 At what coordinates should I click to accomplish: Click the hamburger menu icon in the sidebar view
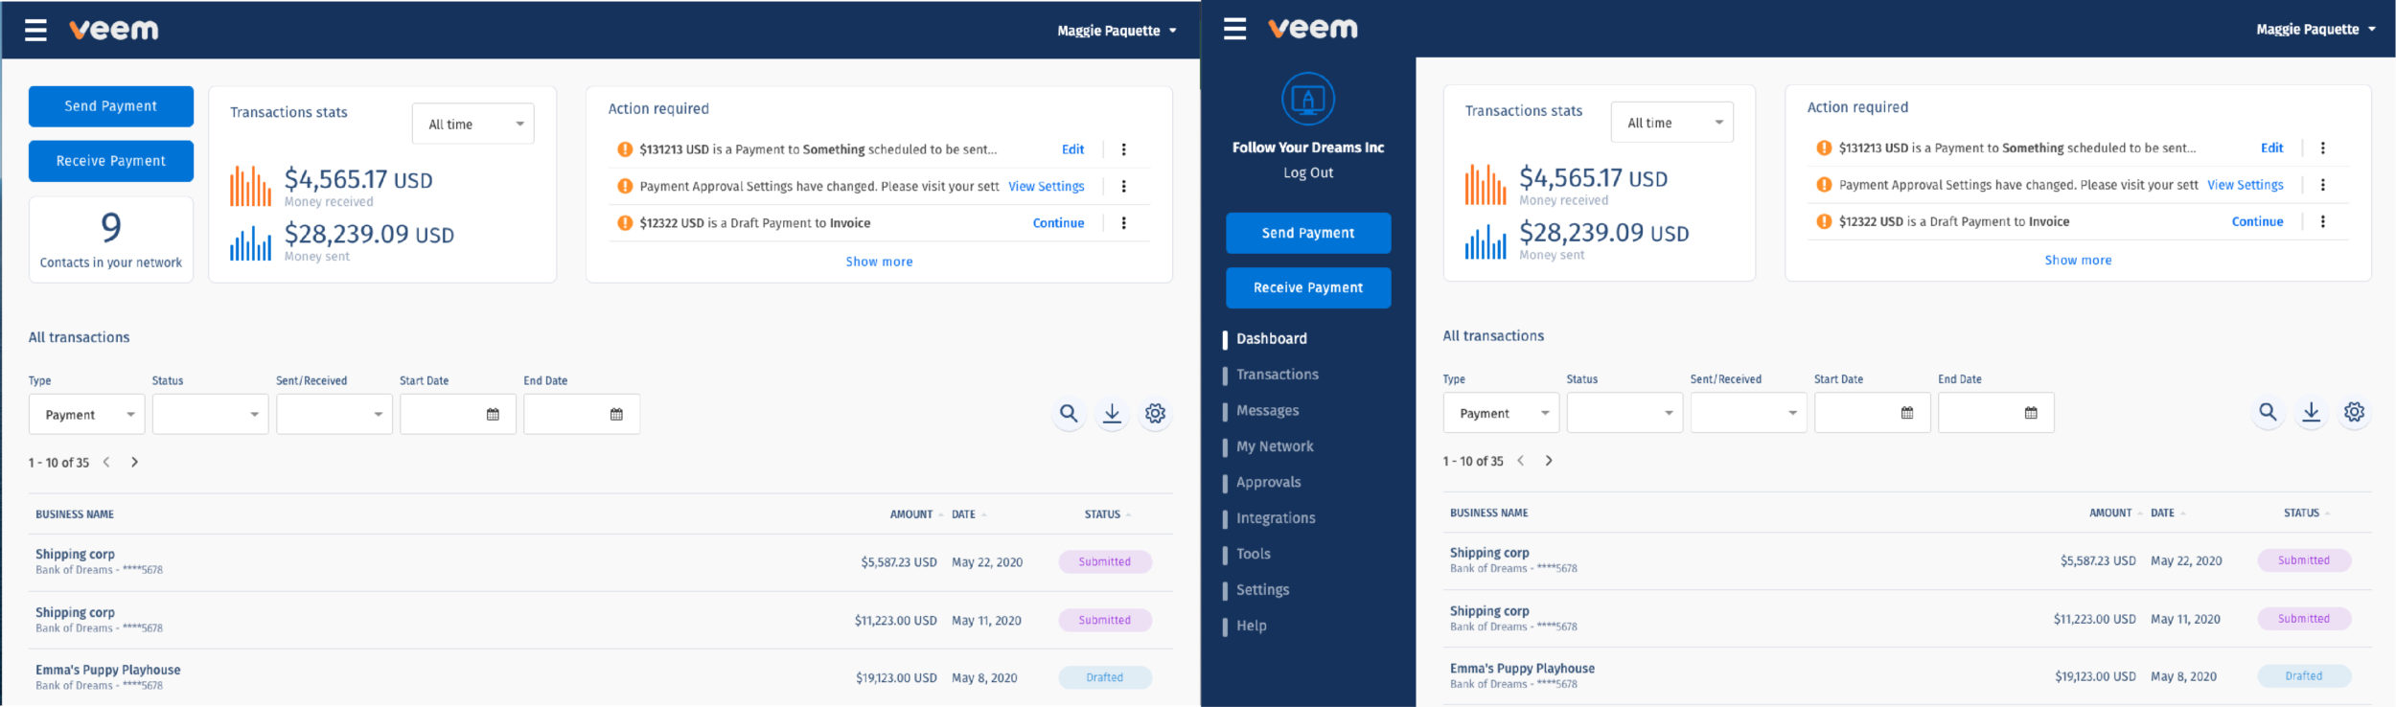1235,29
